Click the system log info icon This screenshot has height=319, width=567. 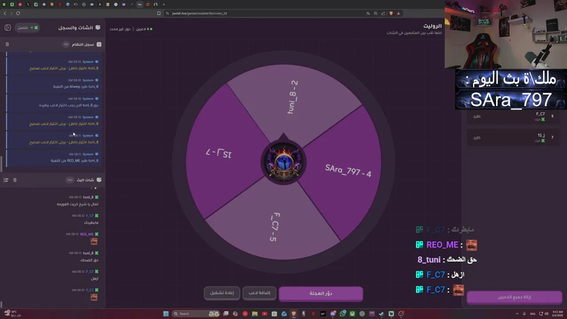coord(99,44)
